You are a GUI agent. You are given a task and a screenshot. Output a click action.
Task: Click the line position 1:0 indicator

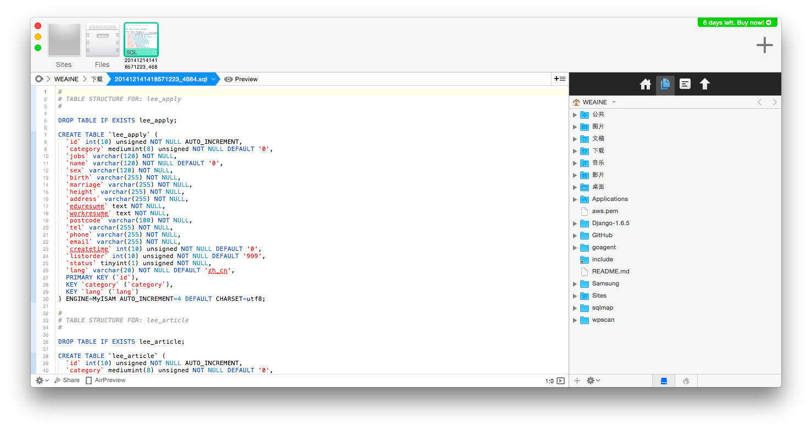549,381
